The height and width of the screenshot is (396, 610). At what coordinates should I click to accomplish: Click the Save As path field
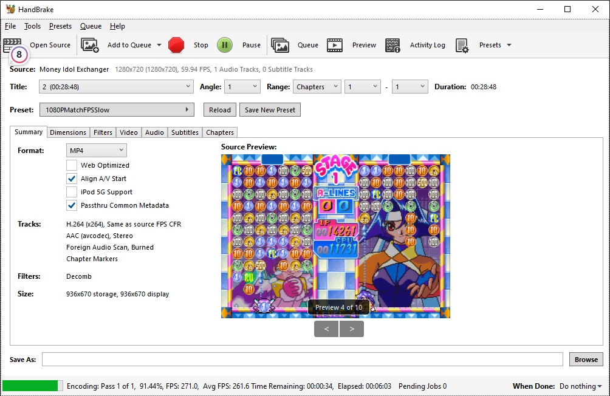coord(302,360)
